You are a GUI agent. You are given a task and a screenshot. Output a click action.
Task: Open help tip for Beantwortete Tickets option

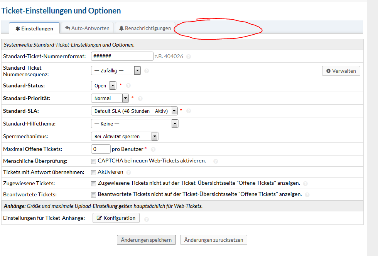tap(307, 195)
